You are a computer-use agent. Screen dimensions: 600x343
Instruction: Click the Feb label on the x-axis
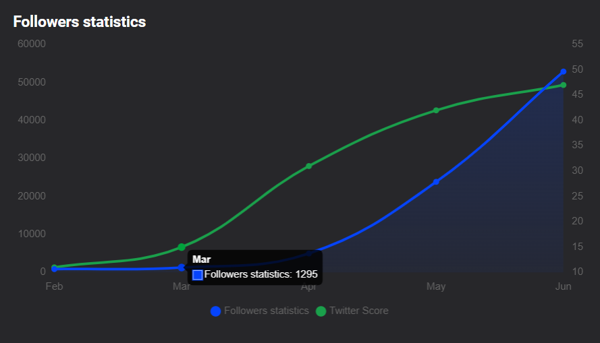(54, 286)
